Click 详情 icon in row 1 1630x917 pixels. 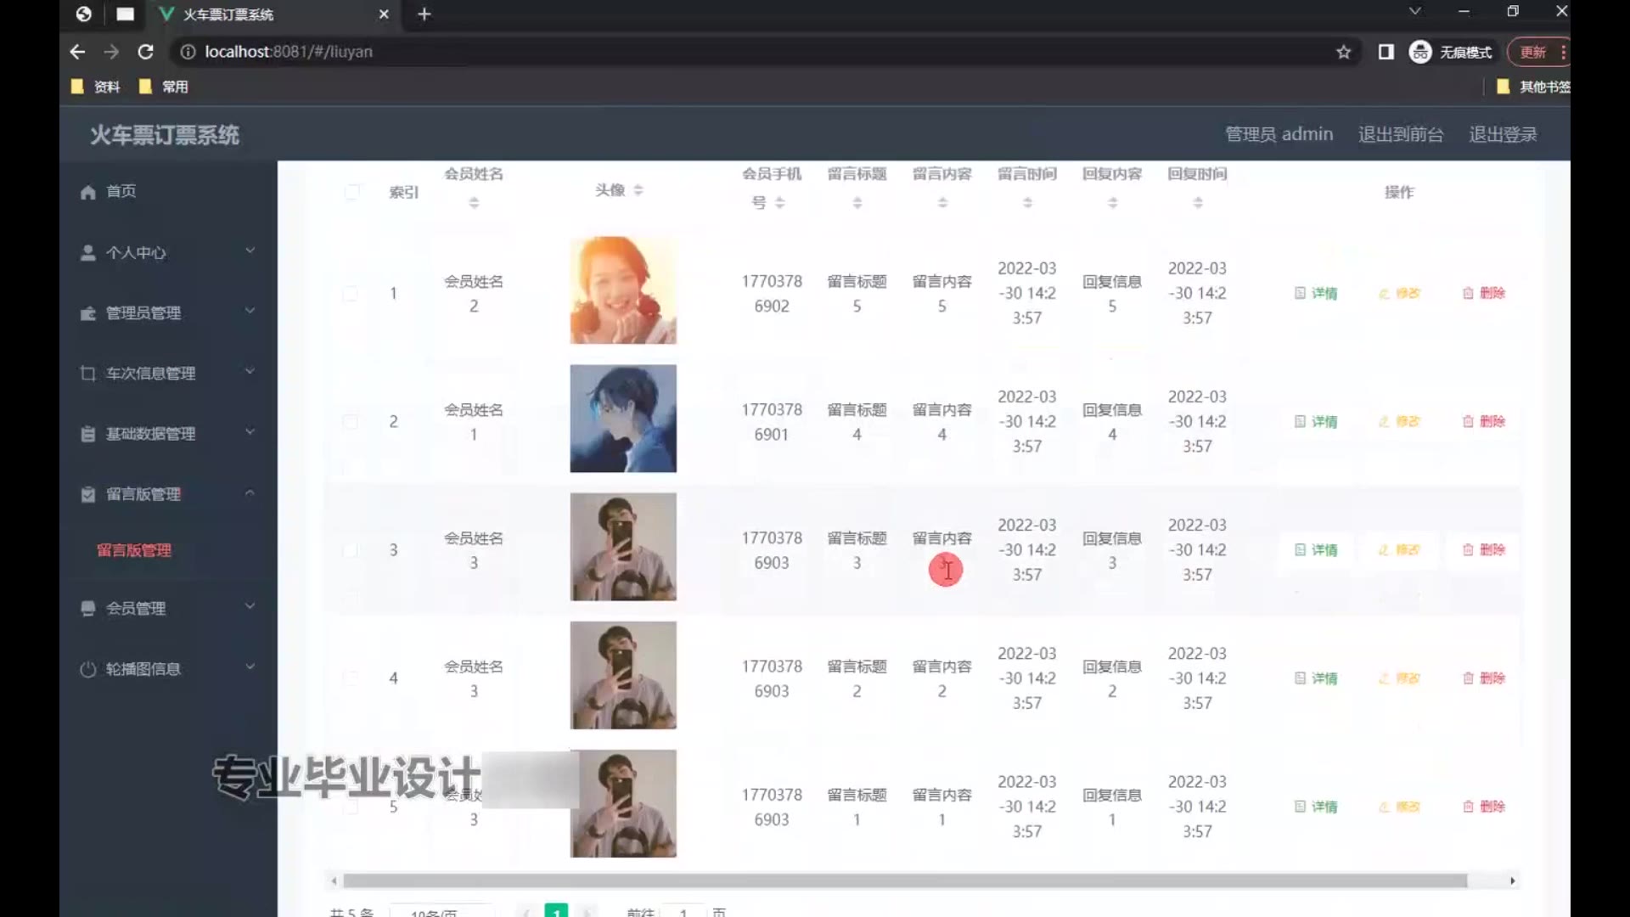pos(1300,293)
